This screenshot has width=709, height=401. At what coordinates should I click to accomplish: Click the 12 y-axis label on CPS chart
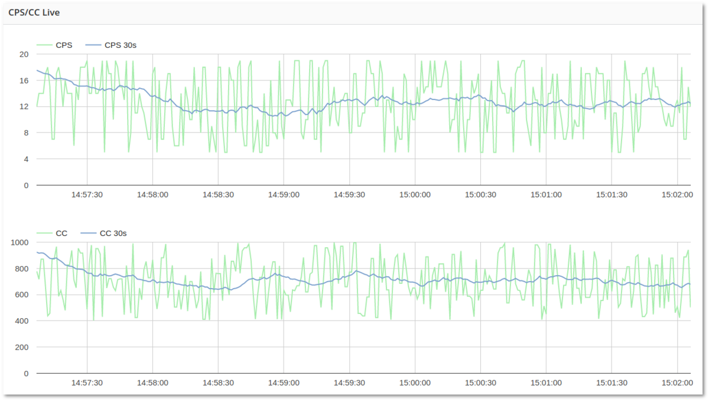[x=24, y=106]
